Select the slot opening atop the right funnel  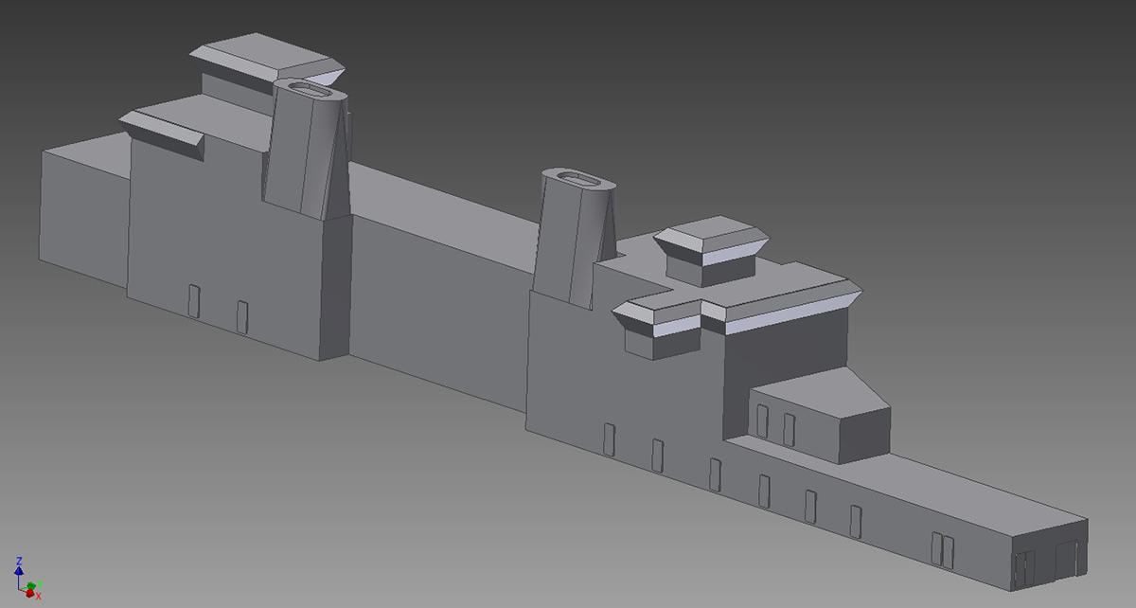[x=573, y=177]
